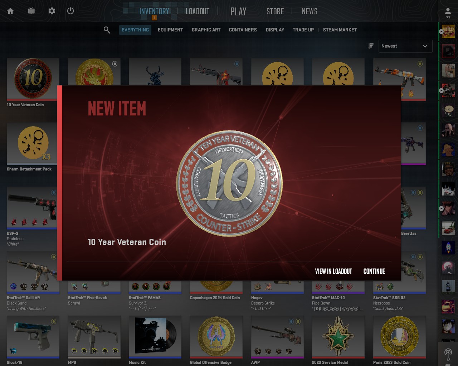
Task: Click the Negev Desert-Strike label
Action: pyautogui.click(x=263, y=303)
